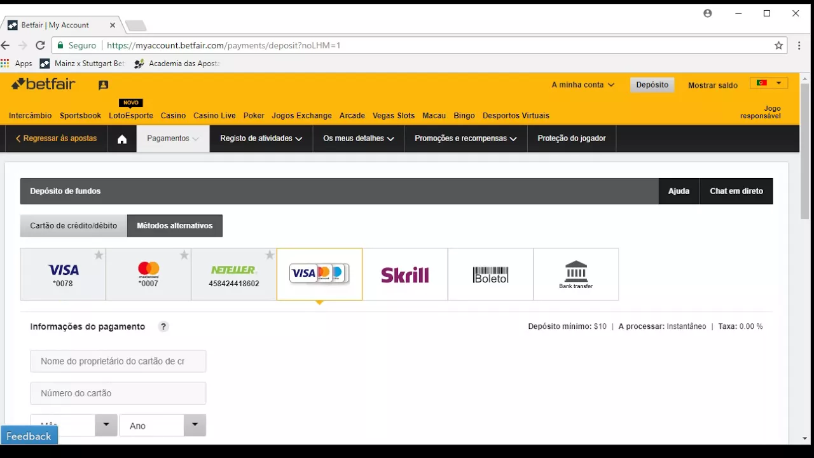Open Arcade section
This screenshot has width=814, height=458.
[x=352, y=116]
